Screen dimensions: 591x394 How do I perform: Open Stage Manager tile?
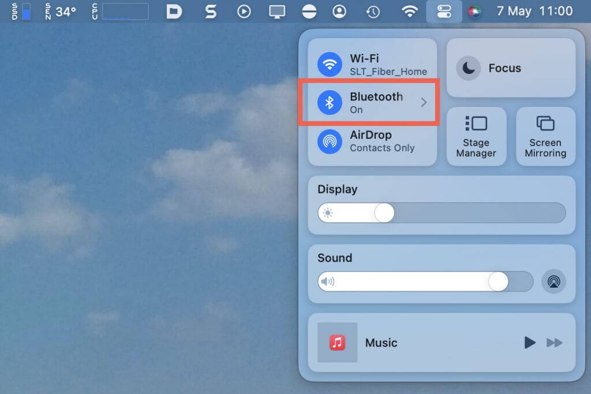tap(476, 137)
